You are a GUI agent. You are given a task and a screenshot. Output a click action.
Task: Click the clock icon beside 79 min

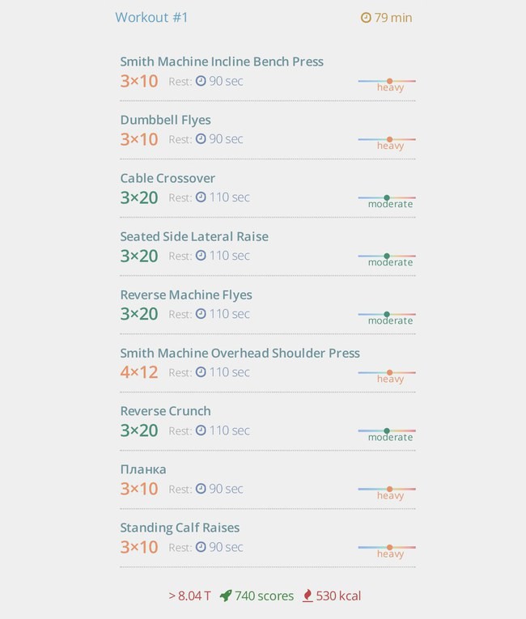point(366,18)
